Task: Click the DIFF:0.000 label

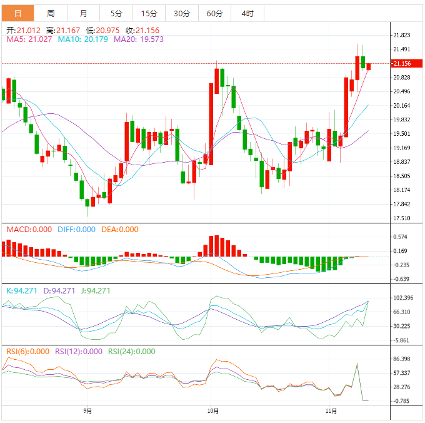Action: point(76,230)
